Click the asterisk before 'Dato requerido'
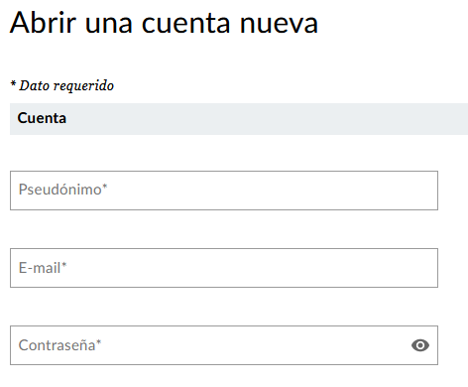This screenshot has width=468, height=387. click(13, 83)
